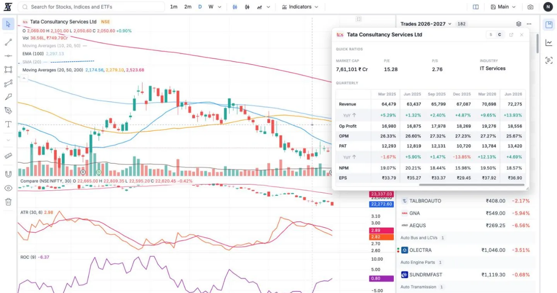
Task: Open the chart type dropdown chevron
Action: coord(268,7)
